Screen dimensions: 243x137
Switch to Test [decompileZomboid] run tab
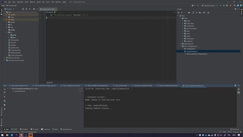pos(143,86)
